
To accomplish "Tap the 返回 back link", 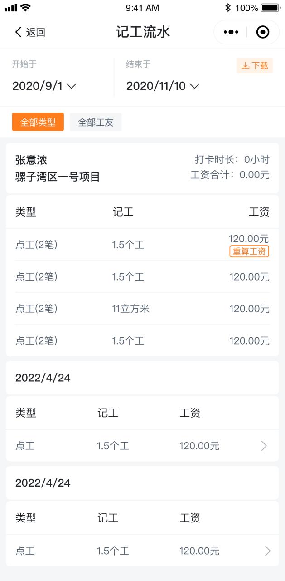I will point(35,32).
